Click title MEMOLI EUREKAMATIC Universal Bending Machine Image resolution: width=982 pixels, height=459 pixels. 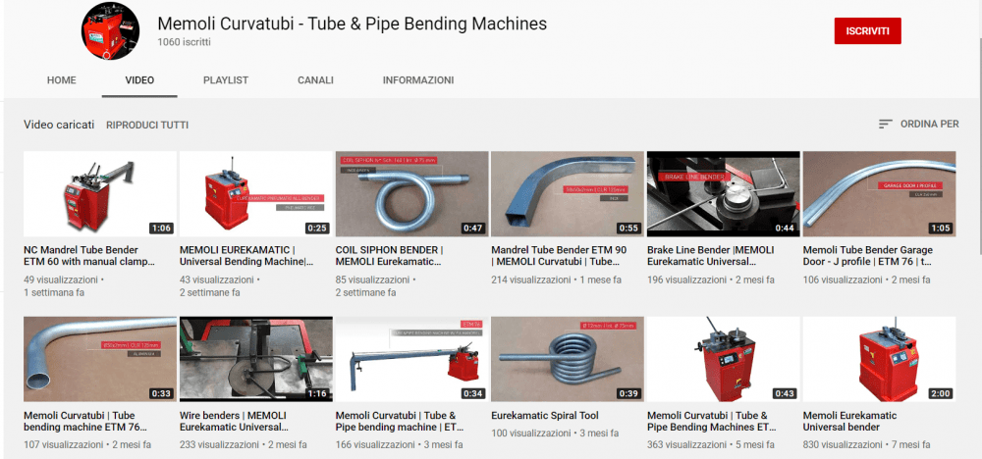click(x=246, y=256)
